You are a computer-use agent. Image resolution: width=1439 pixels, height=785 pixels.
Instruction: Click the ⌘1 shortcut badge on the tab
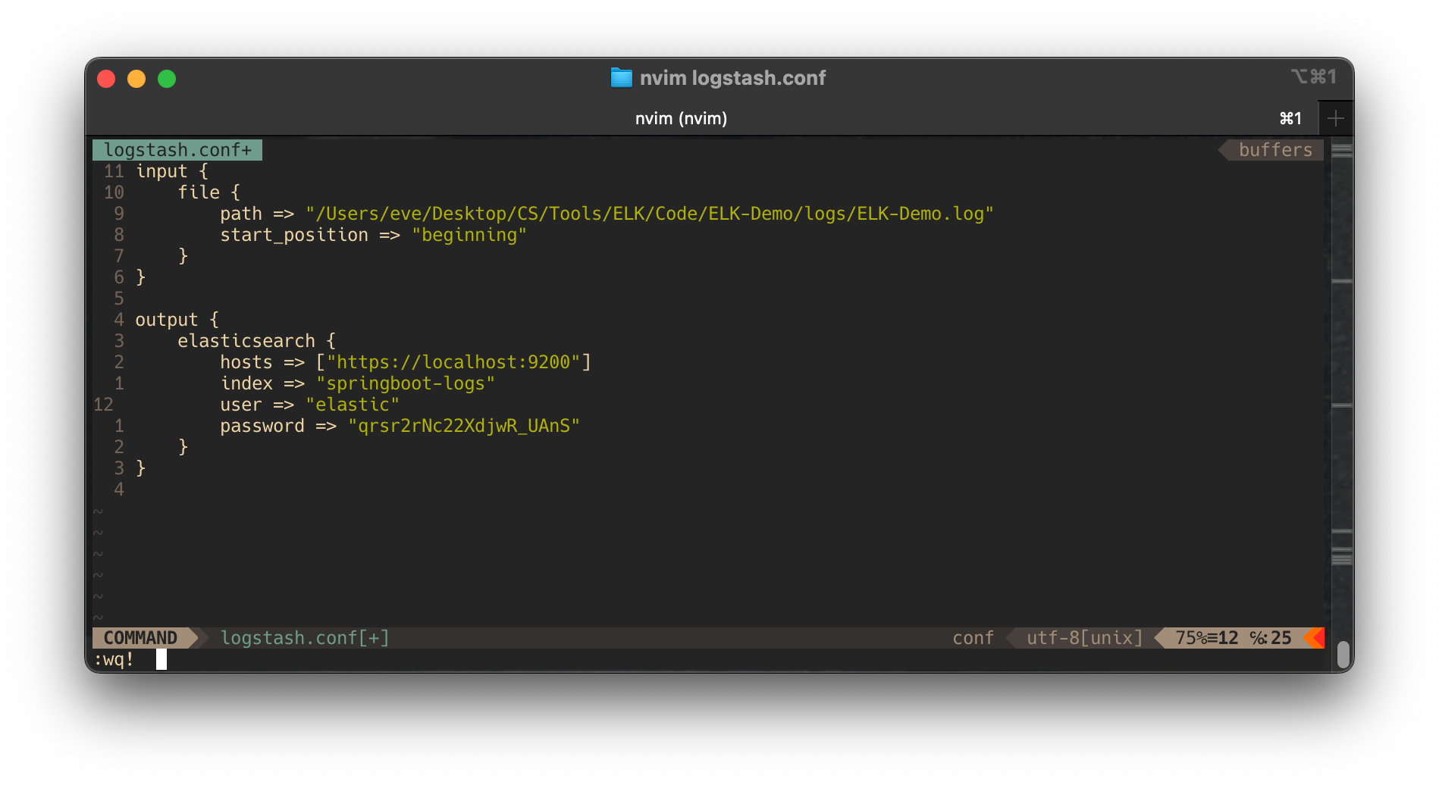click(1289, 118)
